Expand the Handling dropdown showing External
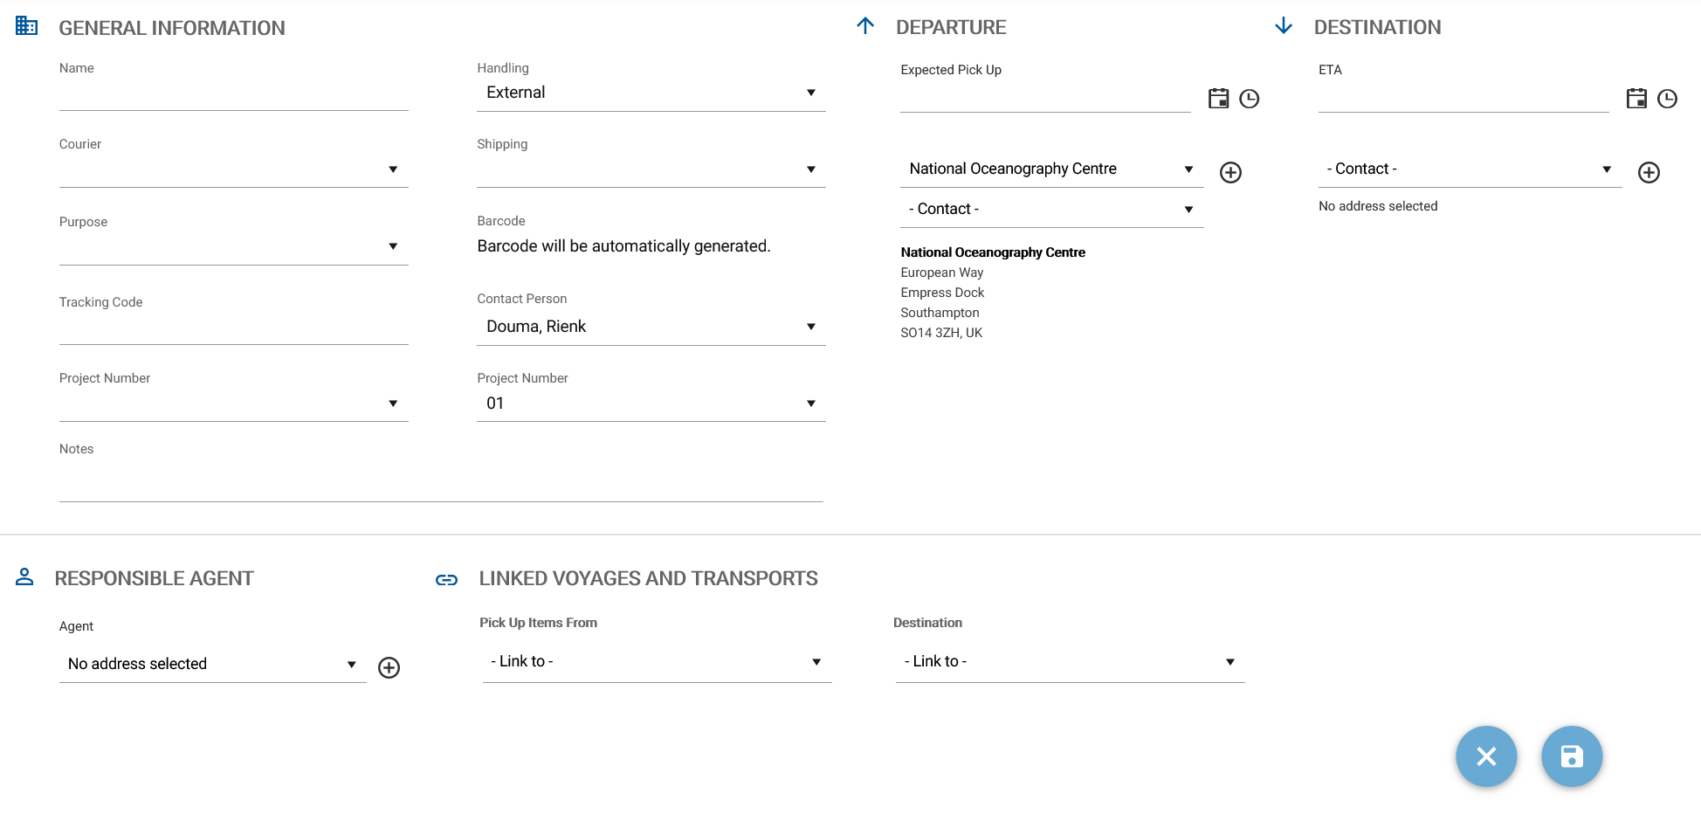This screenshot has width=1701, height=828. point(651,93)
